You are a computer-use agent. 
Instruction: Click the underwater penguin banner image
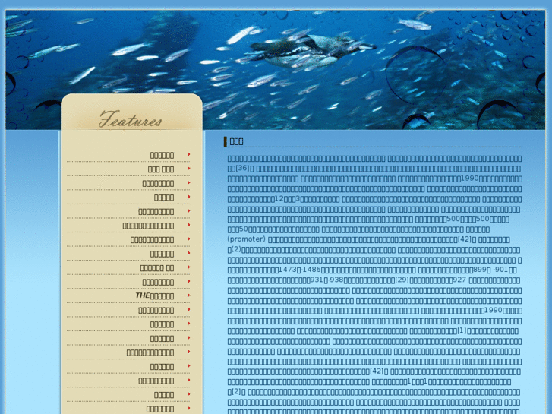coord(276,70)
